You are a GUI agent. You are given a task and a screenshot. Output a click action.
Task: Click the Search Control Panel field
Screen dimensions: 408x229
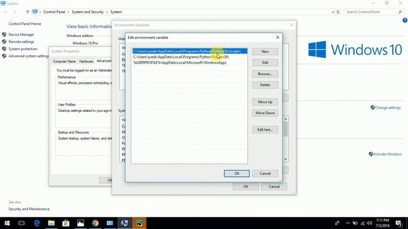[x=370, y=12]
